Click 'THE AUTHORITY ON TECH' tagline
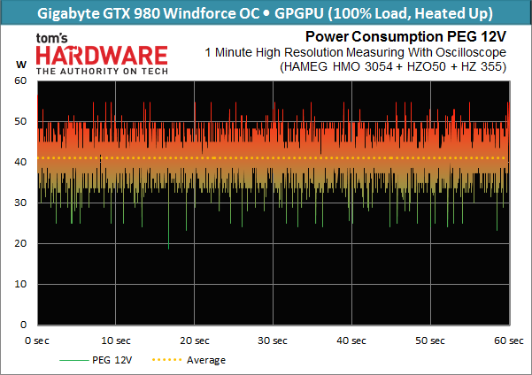 (102, 72)
